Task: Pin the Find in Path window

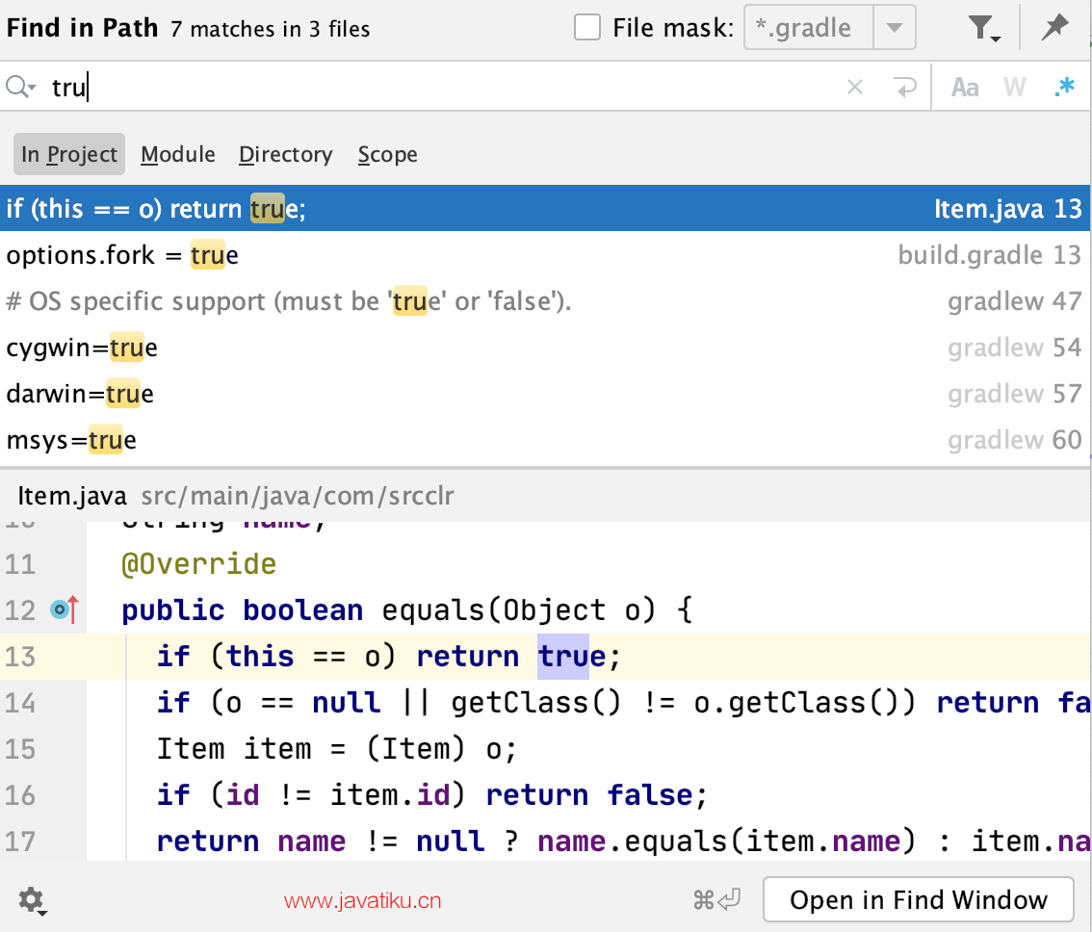Action: [x=1055, y=29]
